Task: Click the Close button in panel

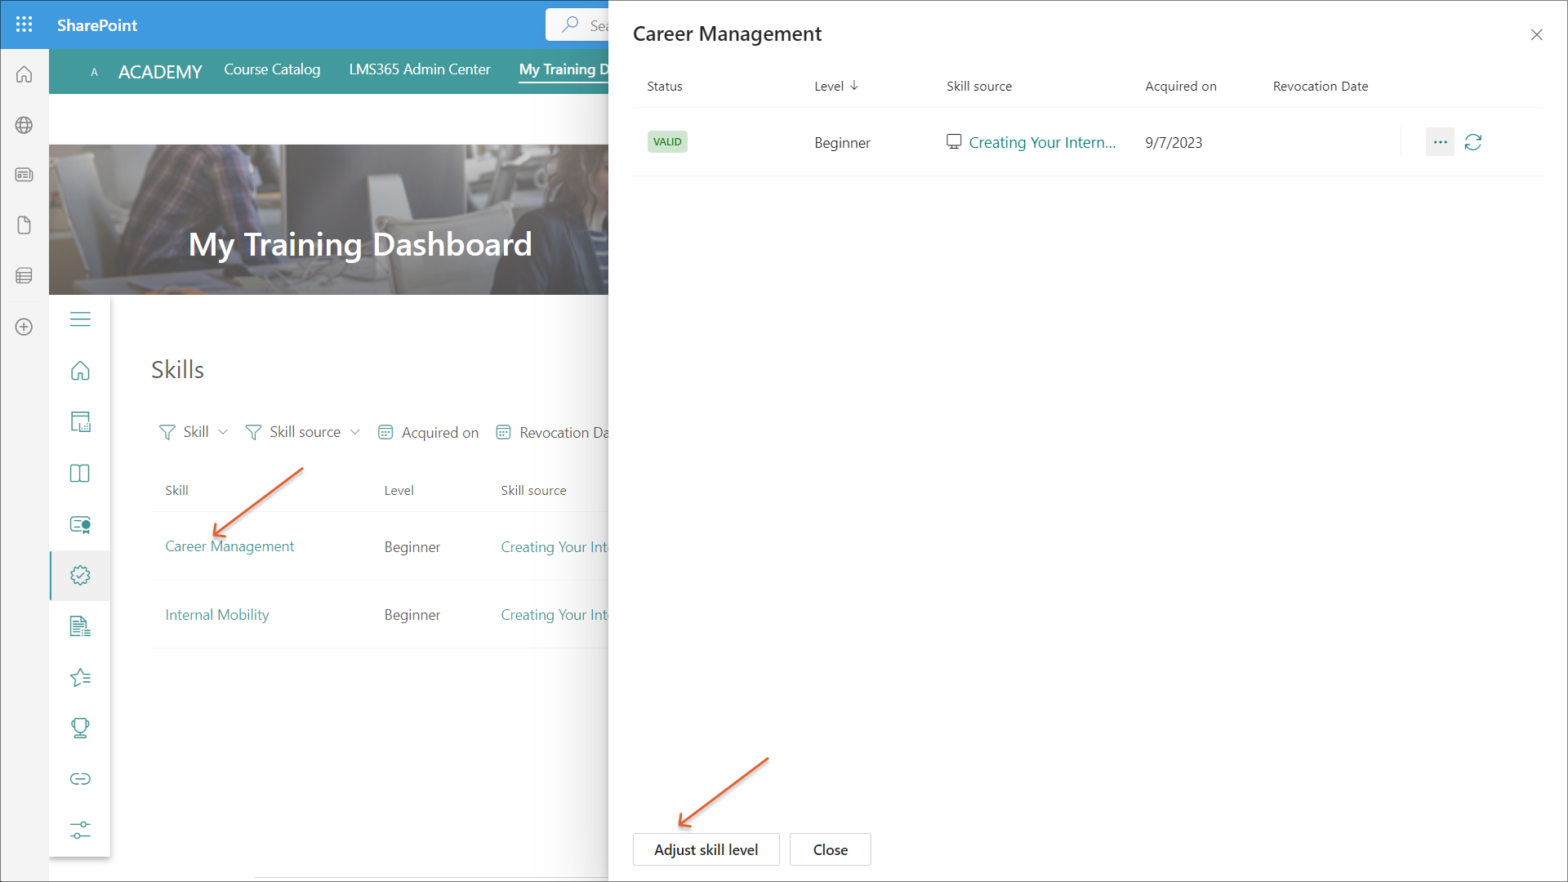Action: [830, 849]
